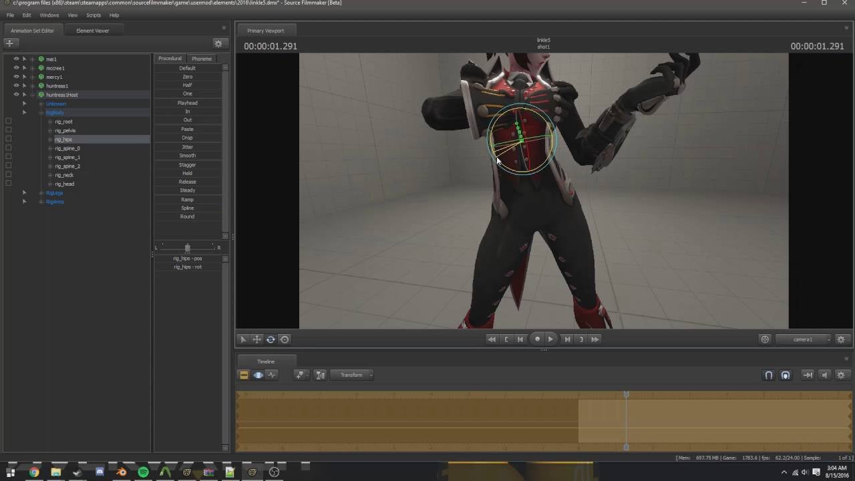The height and width of the screenshot is (481, 855).
Task: Switch to the Clip Editor mode icon
Action: pos(244,375)
